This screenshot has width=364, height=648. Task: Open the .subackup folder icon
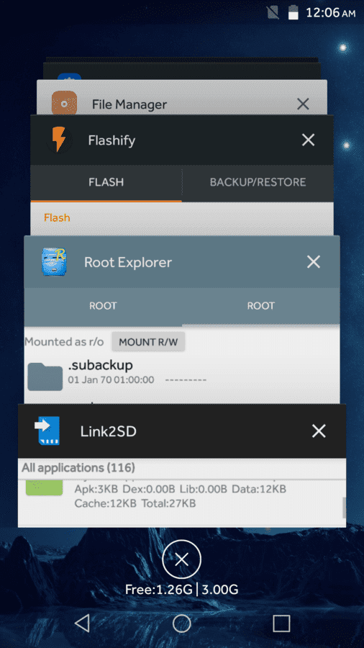click(45, 376)
